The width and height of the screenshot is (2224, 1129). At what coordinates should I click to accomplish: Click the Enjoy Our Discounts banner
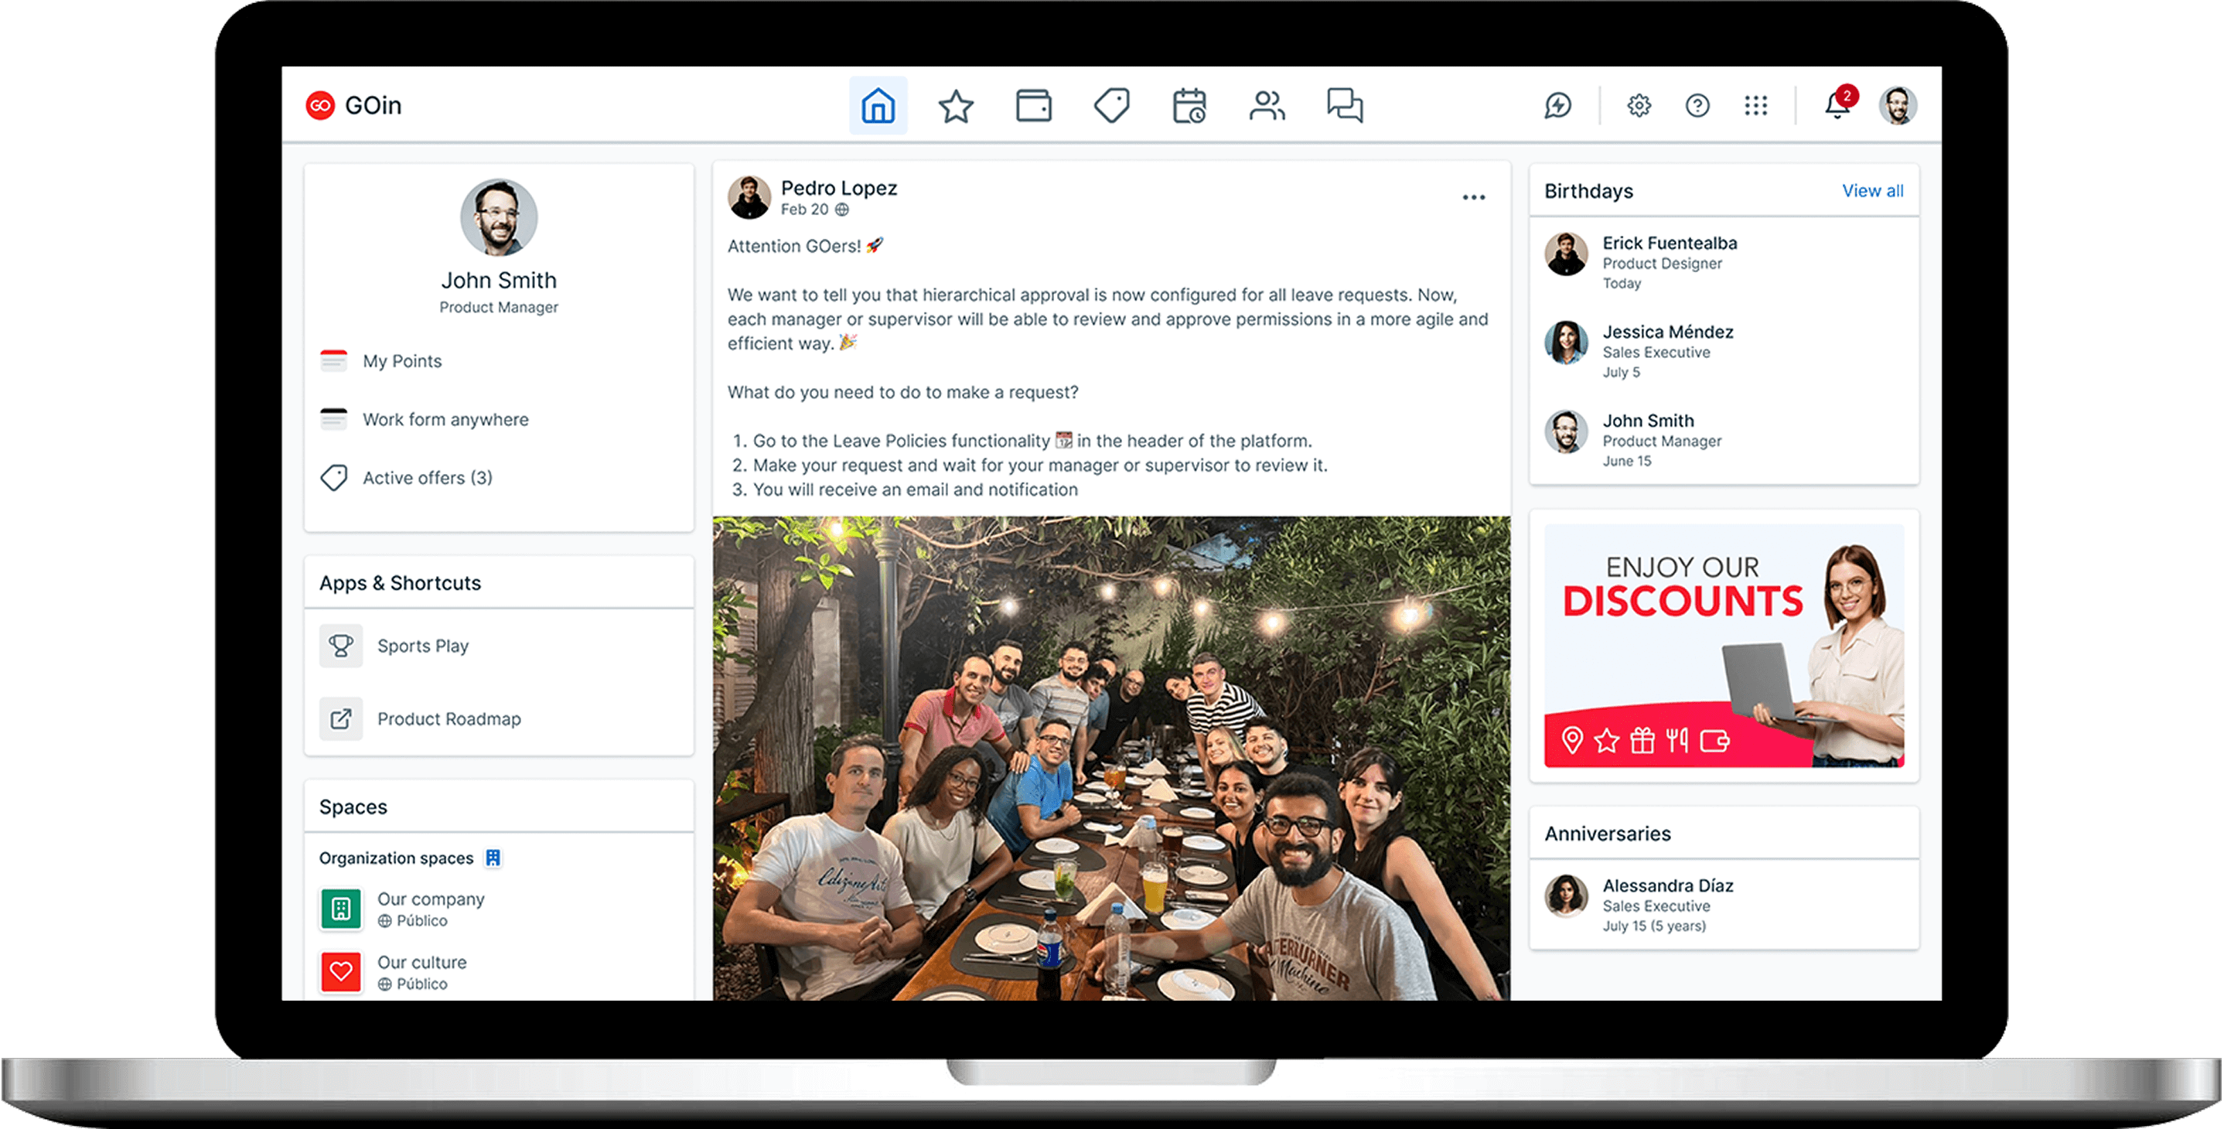point(1723,645)
